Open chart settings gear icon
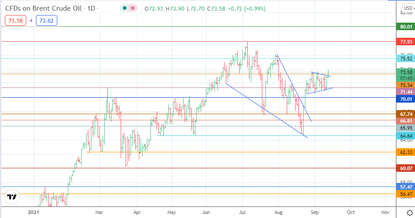The height and width of the screenshot is (218, 415). click(x=410, y=212)
